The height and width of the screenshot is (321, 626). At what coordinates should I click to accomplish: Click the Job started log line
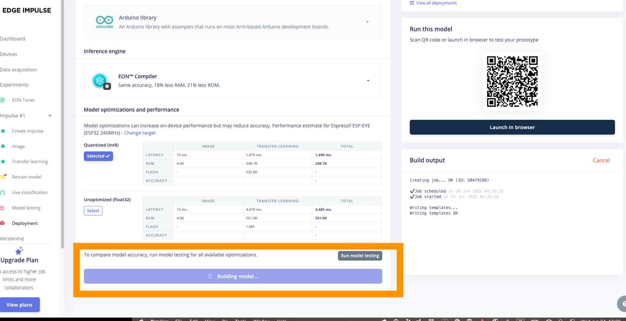click(x=454, y=197)
